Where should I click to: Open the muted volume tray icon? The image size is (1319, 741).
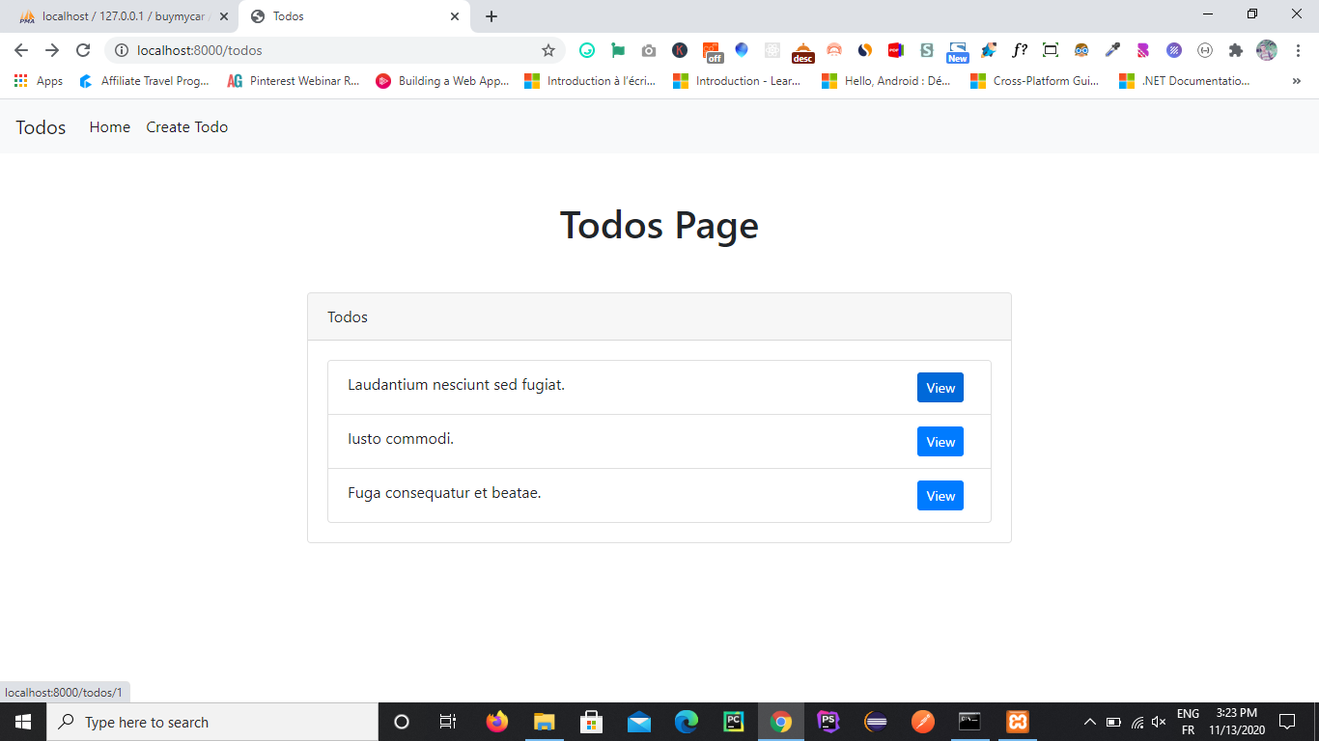pyautogui.click(x=1159, y=722)
